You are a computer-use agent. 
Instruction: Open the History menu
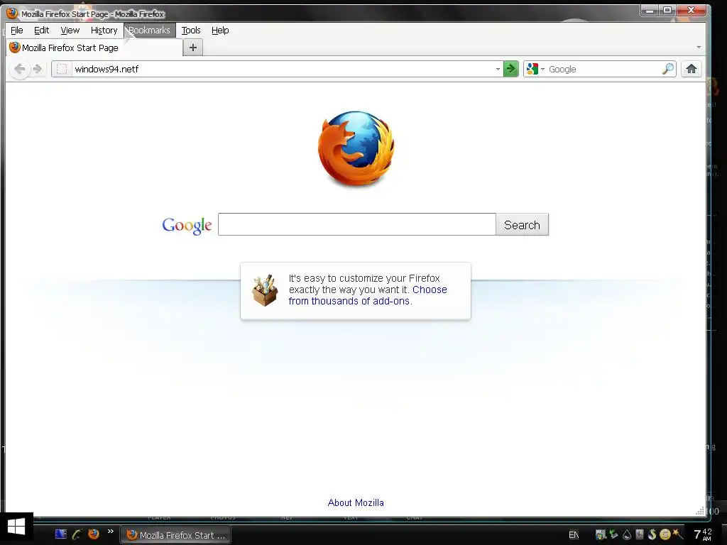coord(104,30)
